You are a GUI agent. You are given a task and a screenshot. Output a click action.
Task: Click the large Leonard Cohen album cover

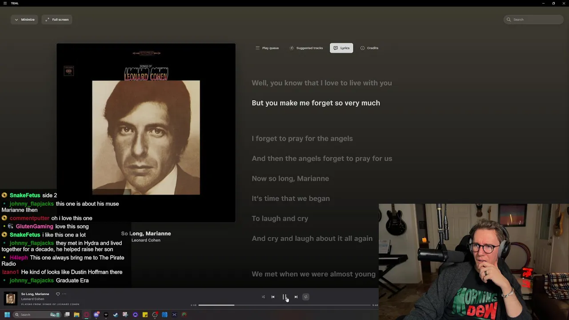pos(146,132)
